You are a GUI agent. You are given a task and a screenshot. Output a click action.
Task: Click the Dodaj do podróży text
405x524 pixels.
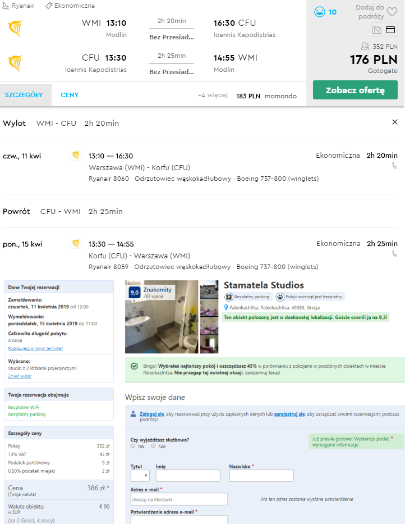370,12
